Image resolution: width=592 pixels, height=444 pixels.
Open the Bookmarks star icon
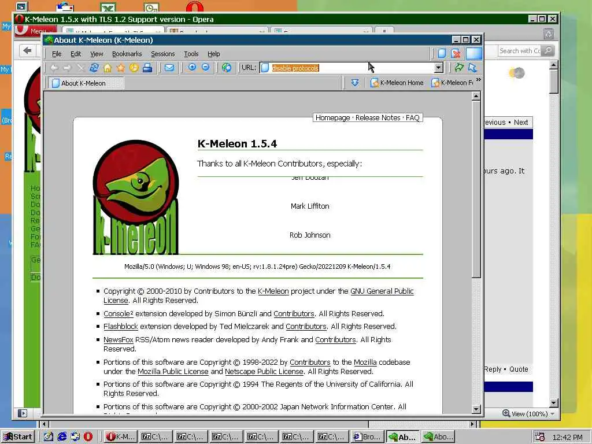pos(121,68)
